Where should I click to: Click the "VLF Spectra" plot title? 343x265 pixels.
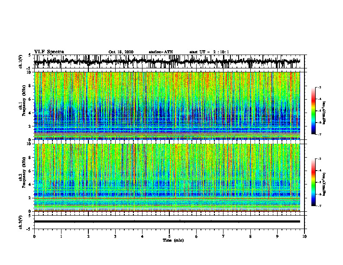click(49, 52)
